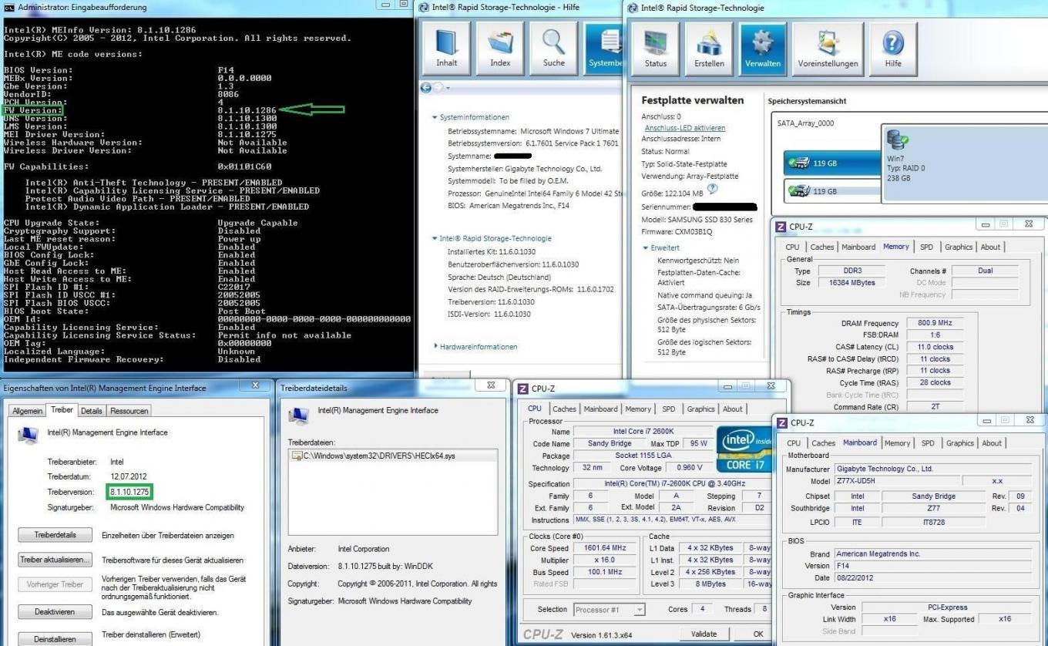Open the Erstellen page in Intel RST
Screen dimensions: 1048x646
point(709,49)
